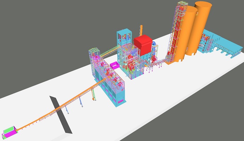Select the blue tank next to red cube
This screenshot has height=141, width=244.
154,43
